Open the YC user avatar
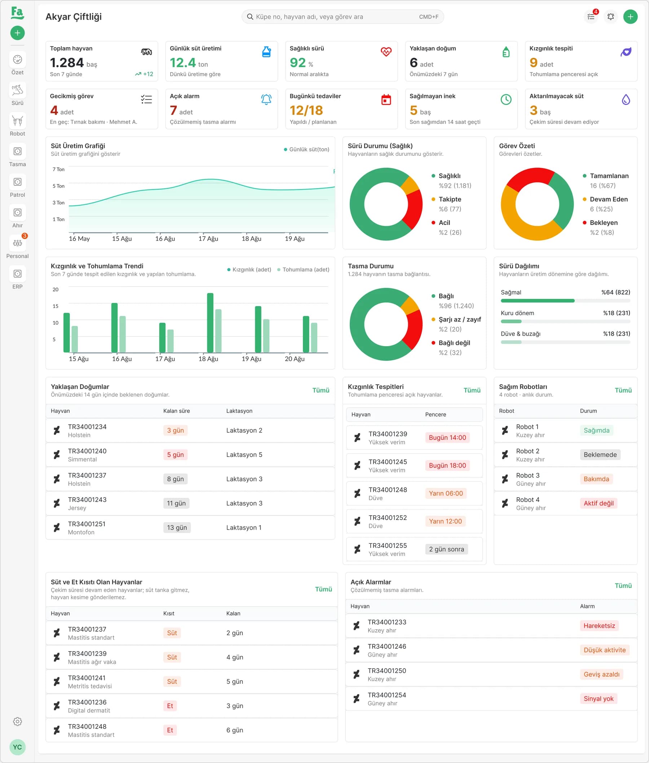Screen dimensions: 649x763 [17, 747]
